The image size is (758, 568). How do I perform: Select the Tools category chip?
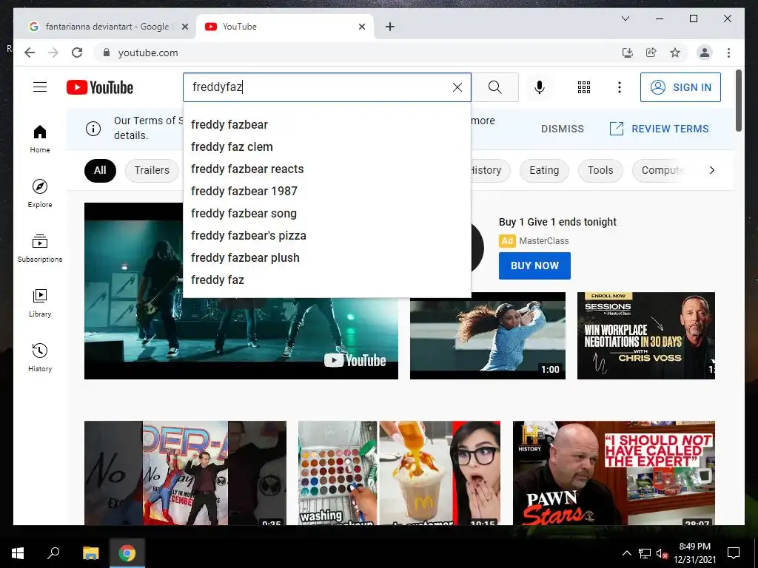[x=600, y=171]
